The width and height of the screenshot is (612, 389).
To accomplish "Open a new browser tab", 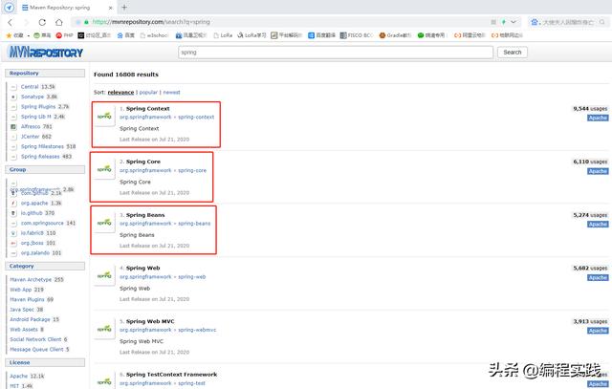I will pyautogui.click(x=124, y=8).
